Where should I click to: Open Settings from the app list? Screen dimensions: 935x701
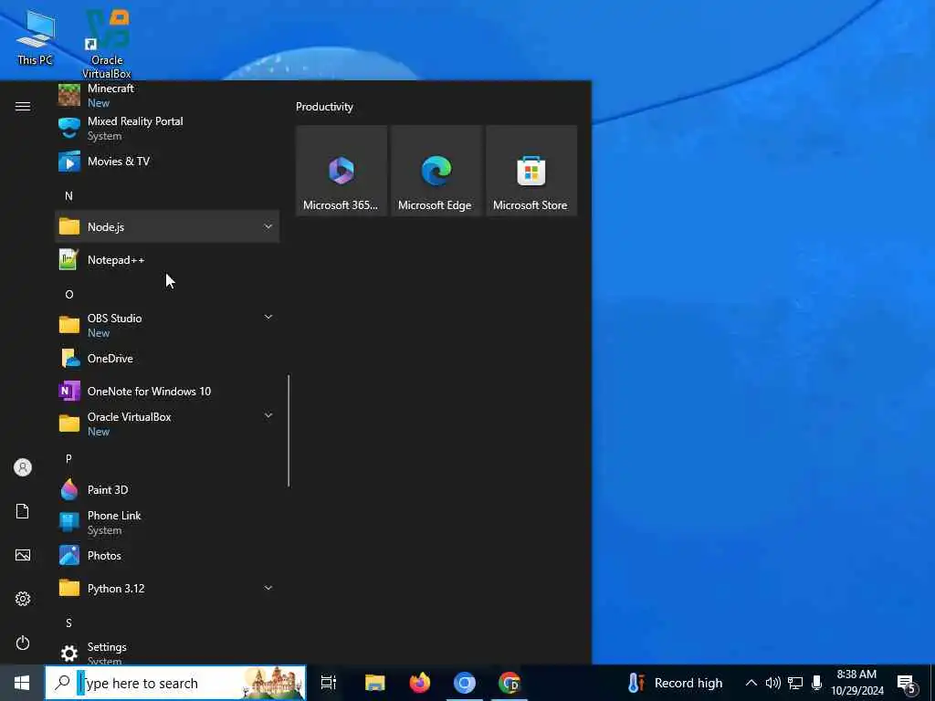point(167,652)
